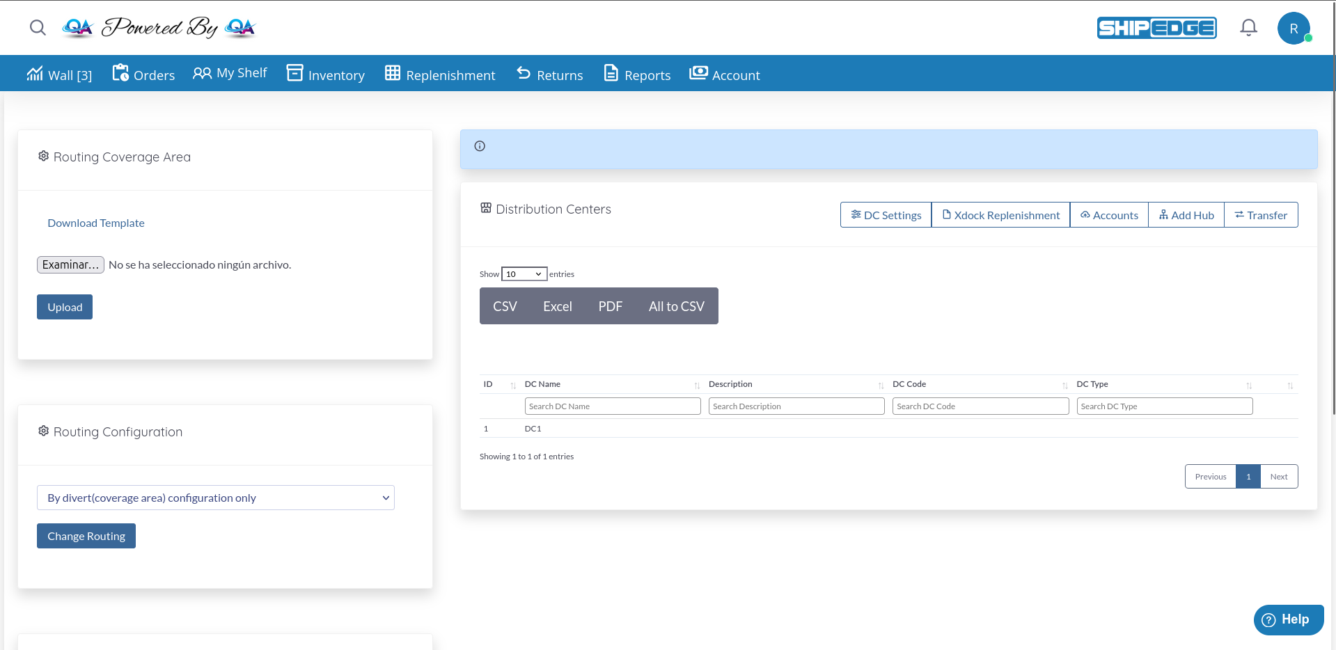Click the search magnifier icon
Screen dimensions: 1336x650
click(38, 28)
